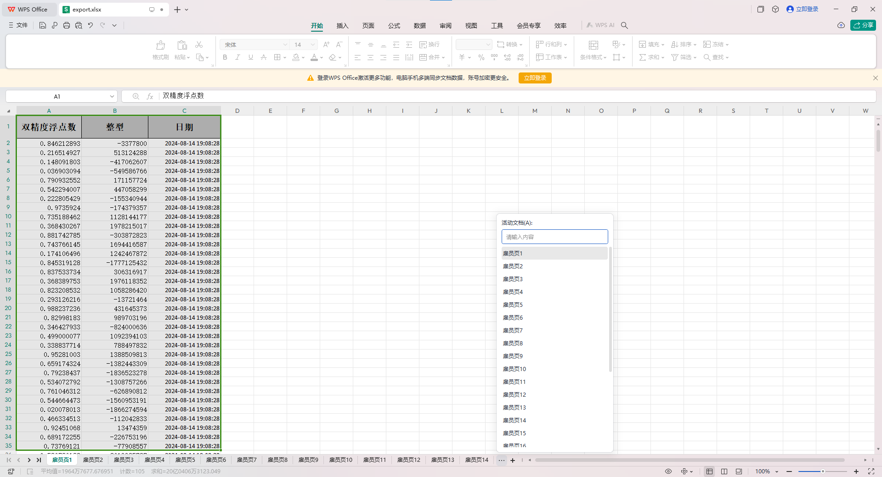Click the 填充 fill icon
The height and width of the screenshot is (477, 882).
(642, 44)
